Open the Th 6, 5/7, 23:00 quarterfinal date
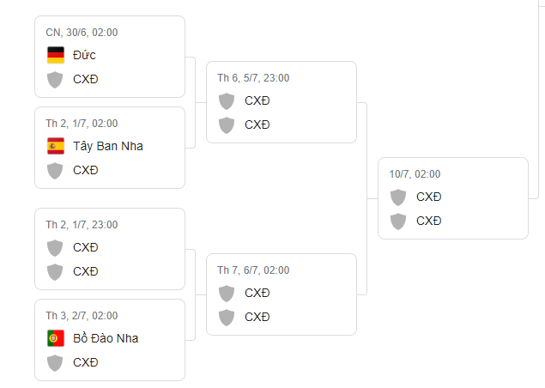Image resolution: width=545 pixels, height=388 pixels. (x=253, y=77)
